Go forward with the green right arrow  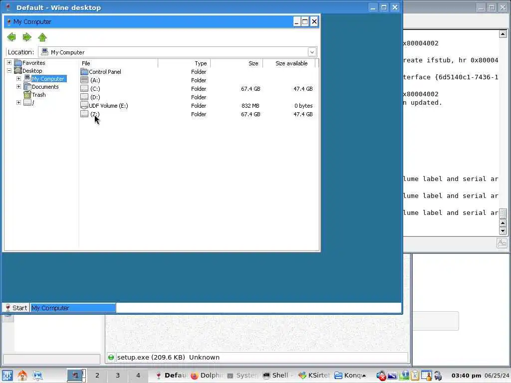(27, 37)
